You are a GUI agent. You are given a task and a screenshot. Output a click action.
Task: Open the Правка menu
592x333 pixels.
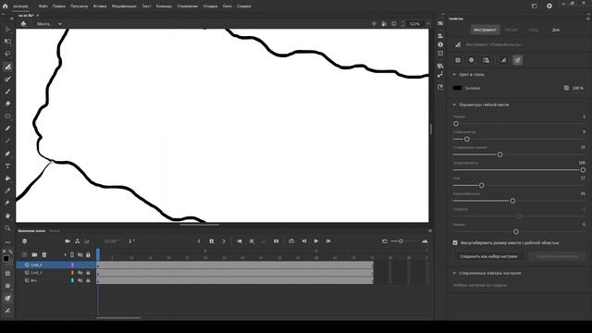(x=59, y=6)
